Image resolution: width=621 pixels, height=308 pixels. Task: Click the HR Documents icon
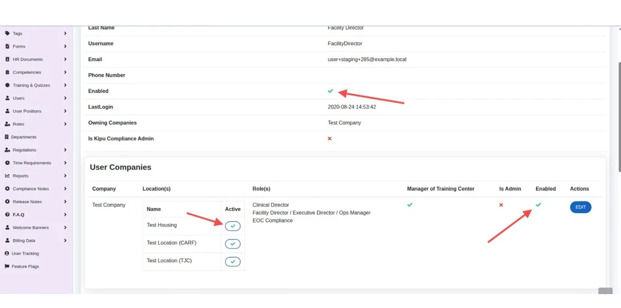(7, 59)
